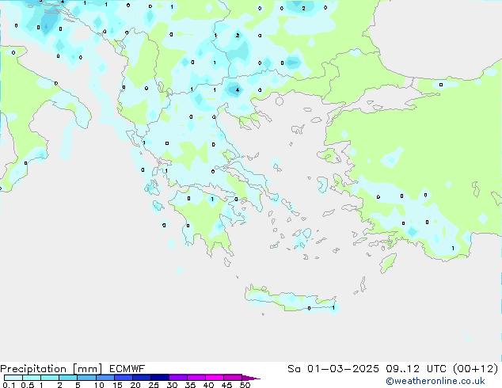
Task: Click the '0.5' legend scale number
Action: (x=28, y=385)
